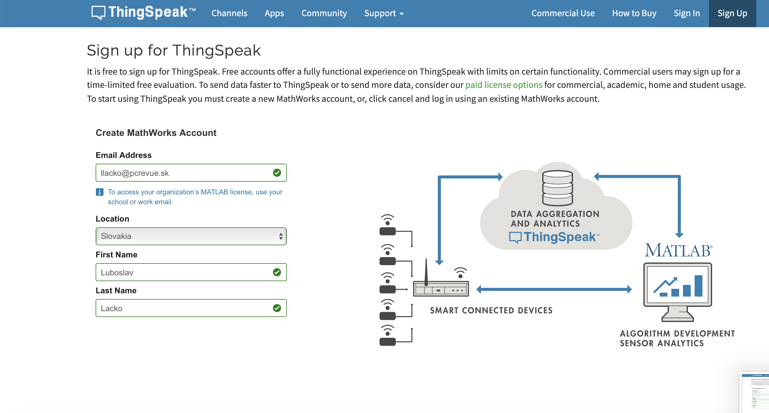Image resolution: width=769 pixels, height=413 pixels.
Task: Click the Email Address input field
Action: 182,173
